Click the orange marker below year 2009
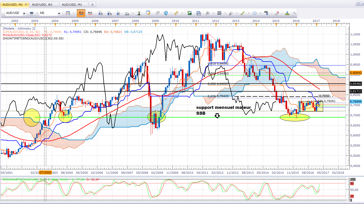The image size is (364, 204). pos(155,24)
